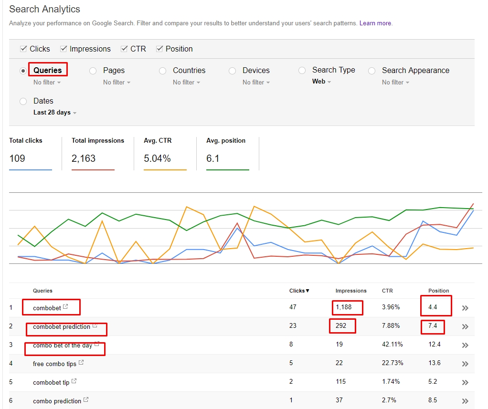
Task: Uncheck the Clicks checkbox
Action: click(x=23, y=49)
